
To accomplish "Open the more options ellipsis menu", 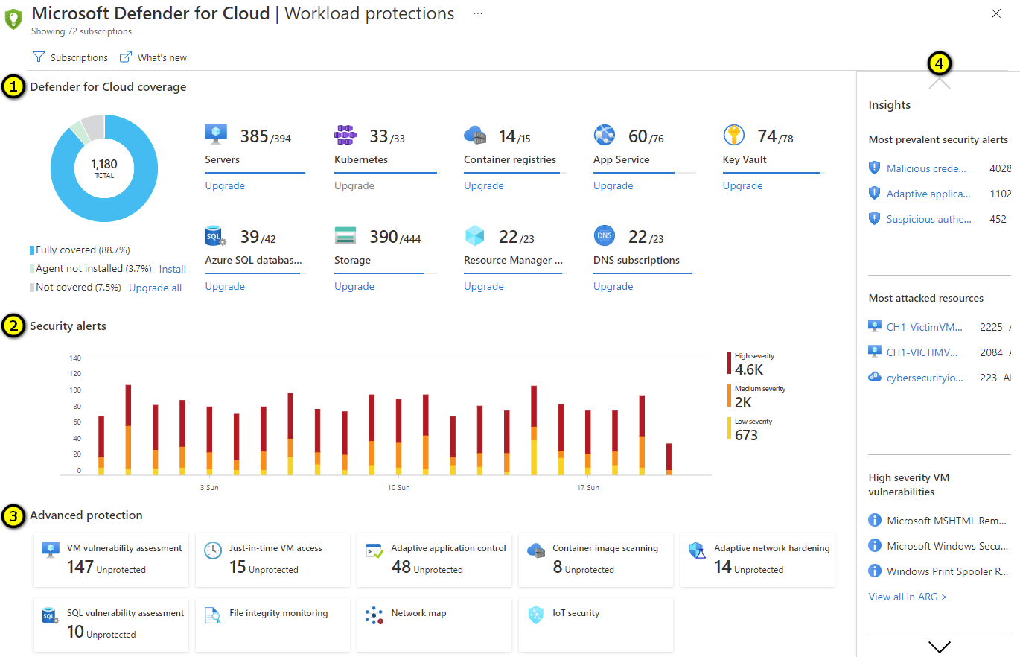I will (x=477, y=13).
